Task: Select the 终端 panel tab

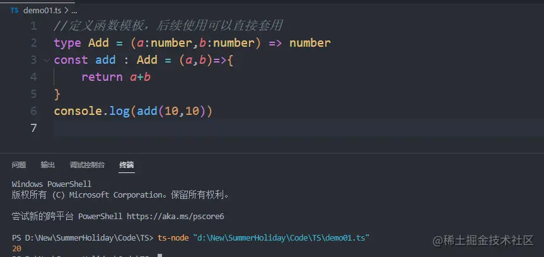Action: click(x=127, y=165)
